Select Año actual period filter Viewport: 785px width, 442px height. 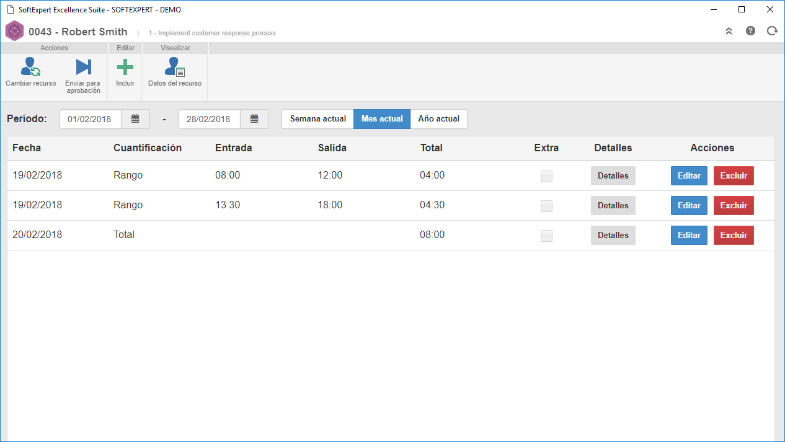[x=439, y=119]
